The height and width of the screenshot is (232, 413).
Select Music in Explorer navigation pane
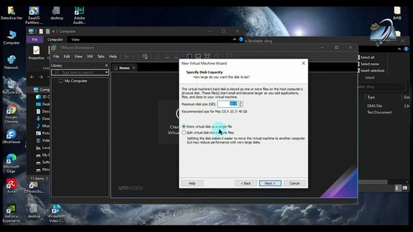point(43,126)
